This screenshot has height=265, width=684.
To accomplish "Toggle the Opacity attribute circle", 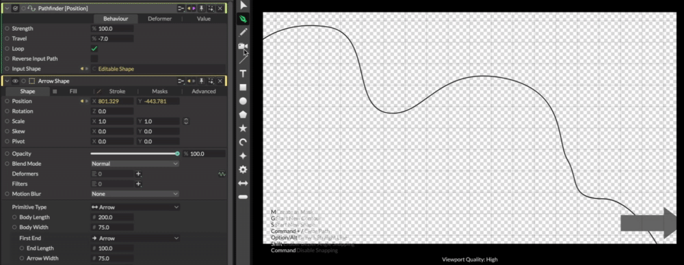I will tap(7, 154).
